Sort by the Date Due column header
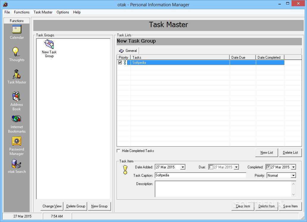The height and width of the screenshot is (222, 307). (242, 58)
